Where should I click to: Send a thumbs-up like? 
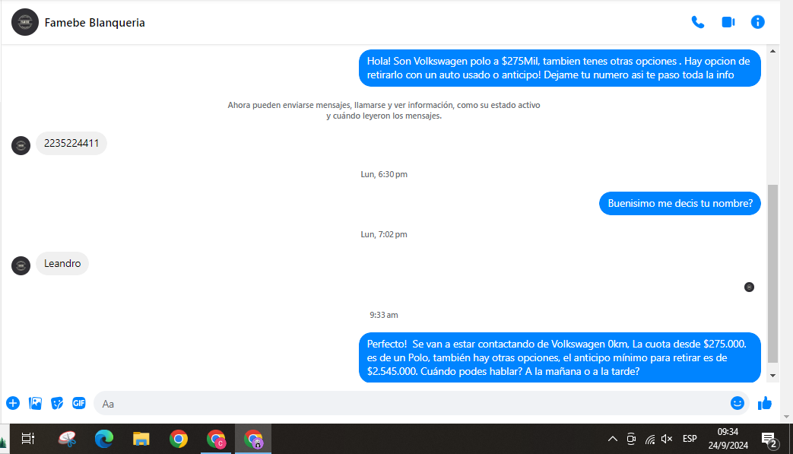[765, 403]
